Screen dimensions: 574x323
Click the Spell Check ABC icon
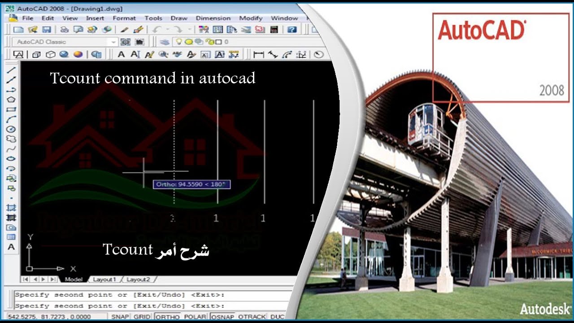(x=177, y=54)
